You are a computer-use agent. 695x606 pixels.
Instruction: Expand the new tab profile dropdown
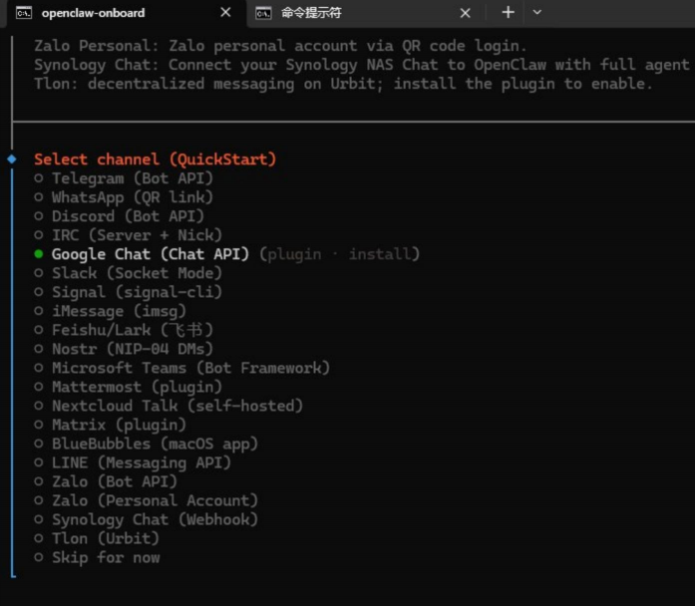click(x=537, y=13)
